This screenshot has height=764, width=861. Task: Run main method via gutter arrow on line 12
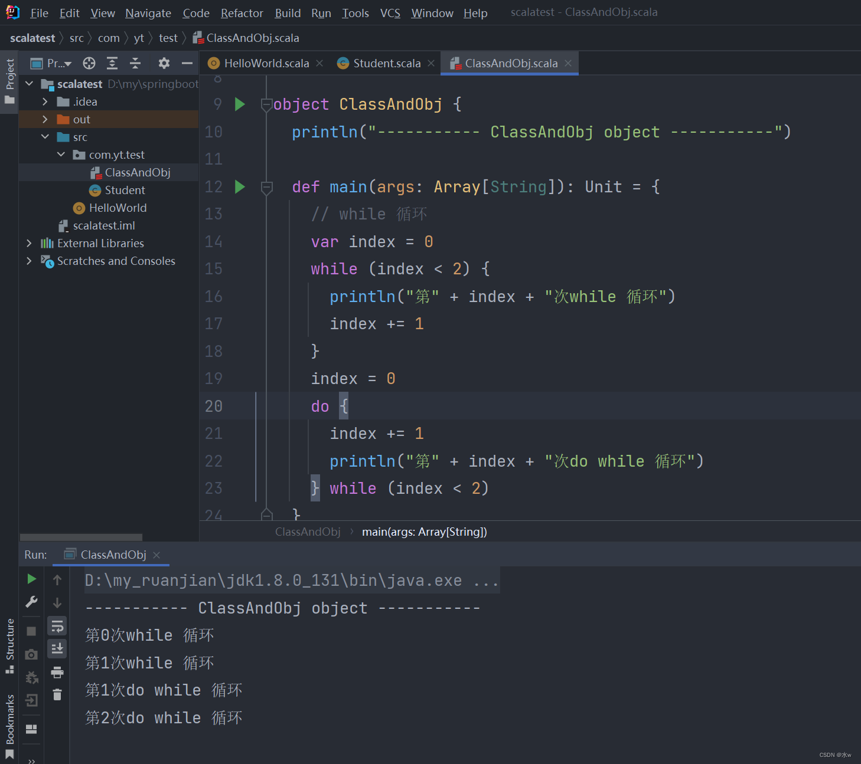point(240,187)
